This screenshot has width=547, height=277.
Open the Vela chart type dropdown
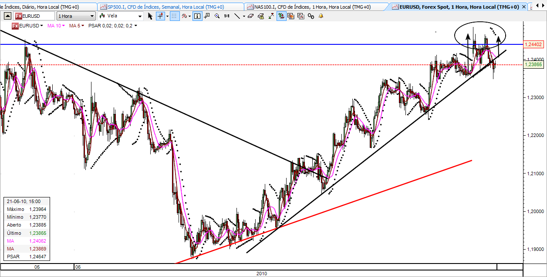(121, 16)
